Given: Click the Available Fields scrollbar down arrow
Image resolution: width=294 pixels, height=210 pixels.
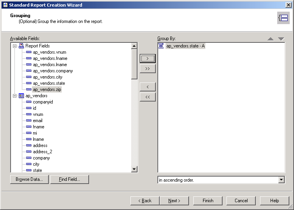Looking at the screenshot, I should (134, 169).
